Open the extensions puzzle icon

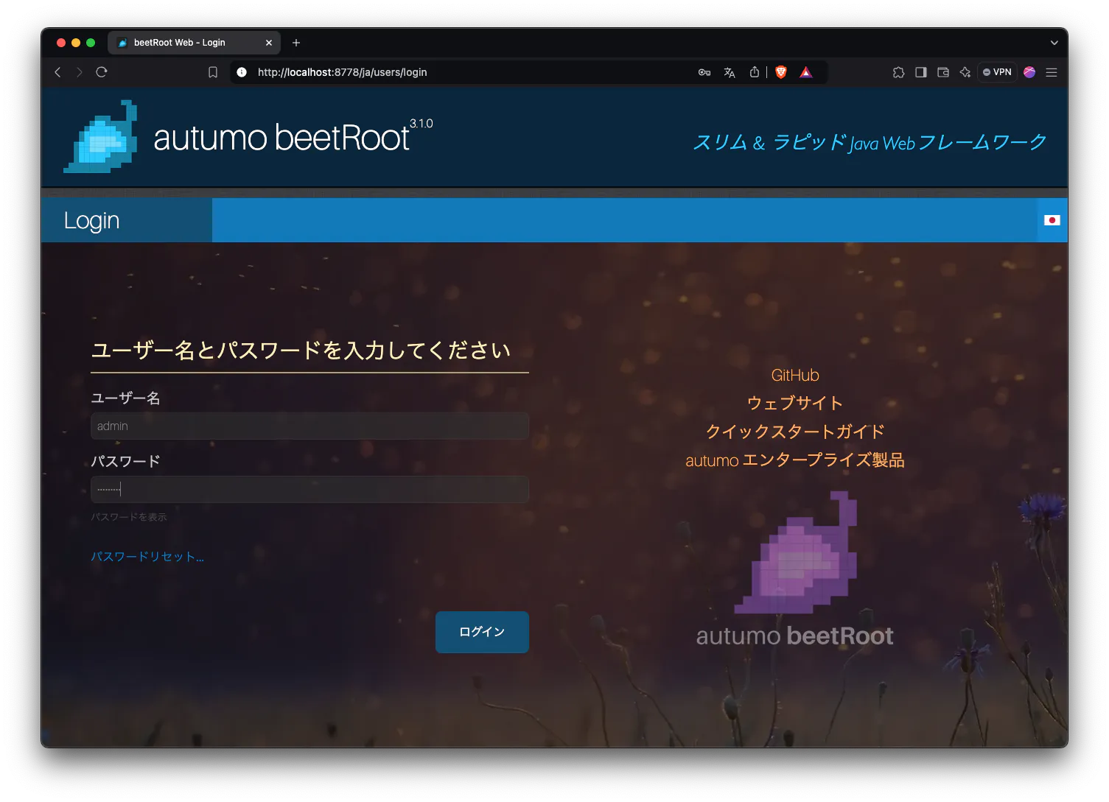click(898, 72)
